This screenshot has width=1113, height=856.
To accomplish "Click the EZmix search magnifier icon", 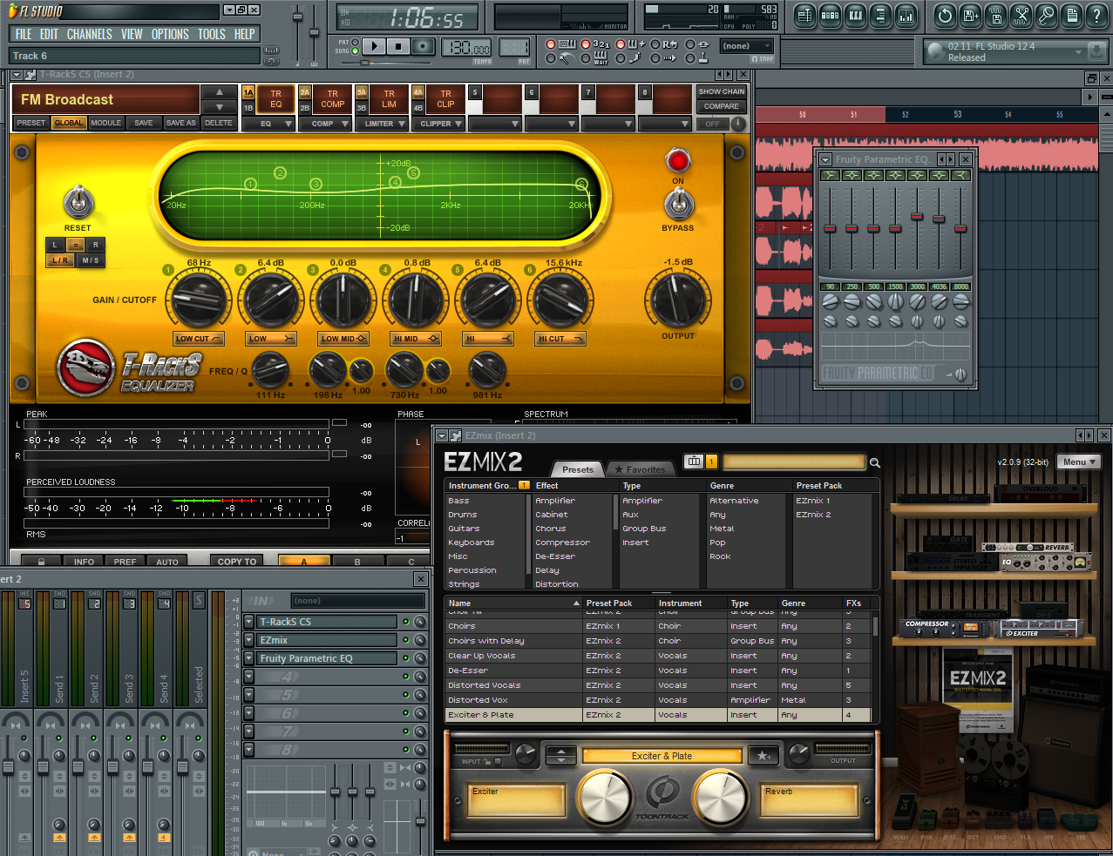I will (874, 463).
